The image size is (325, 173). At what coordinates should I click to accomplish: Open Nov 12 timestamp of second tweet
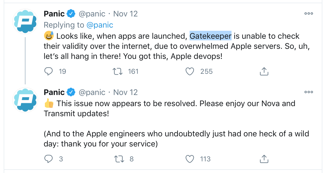(125, 92)
